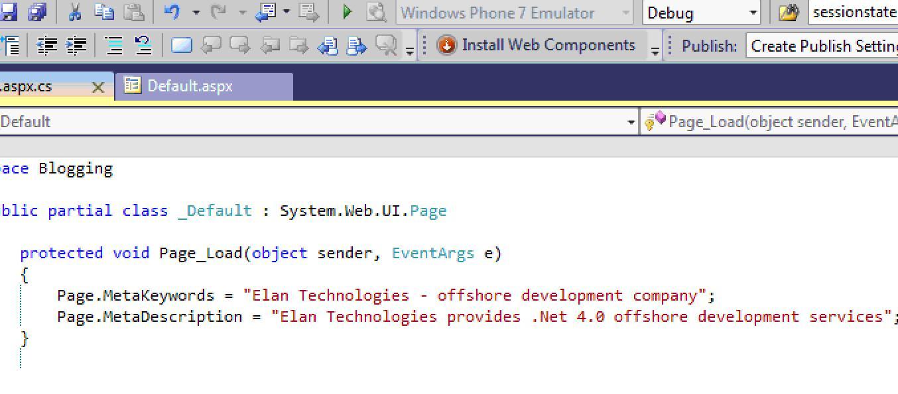Click the sessionstate find box

(853, 12)
